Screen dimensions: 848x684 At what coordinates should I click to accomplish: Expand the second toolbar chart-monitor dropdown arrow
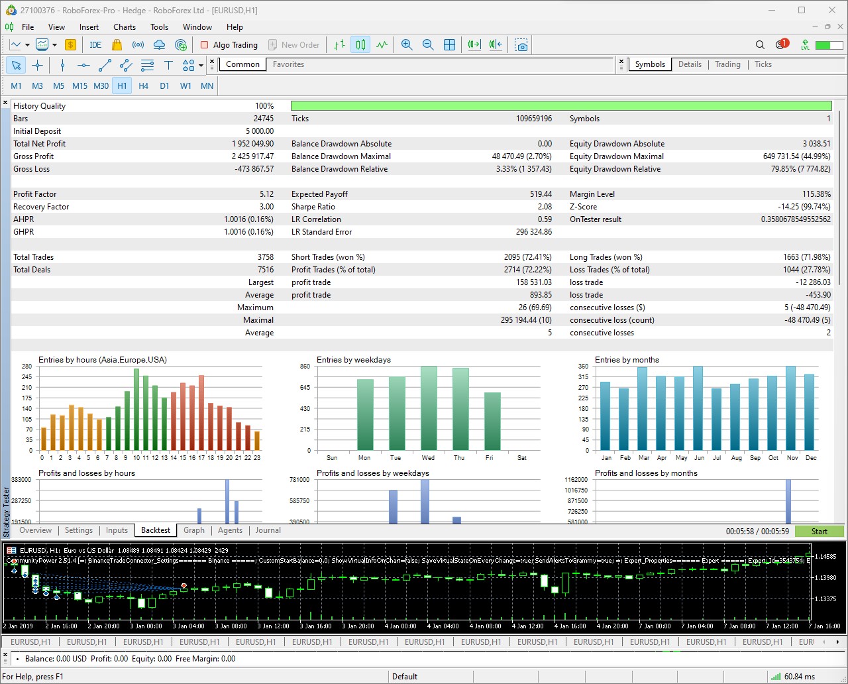(54, 45)
